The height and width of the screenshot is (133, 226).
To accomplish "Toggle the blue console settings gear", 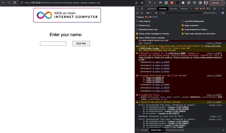I will 223,13.
